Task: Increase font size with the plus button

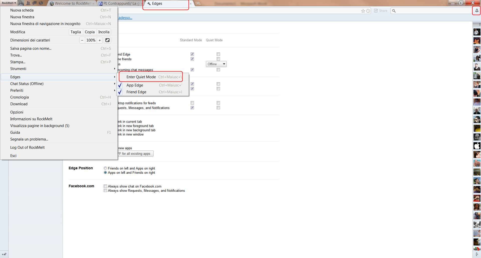Action: (100, 40)
